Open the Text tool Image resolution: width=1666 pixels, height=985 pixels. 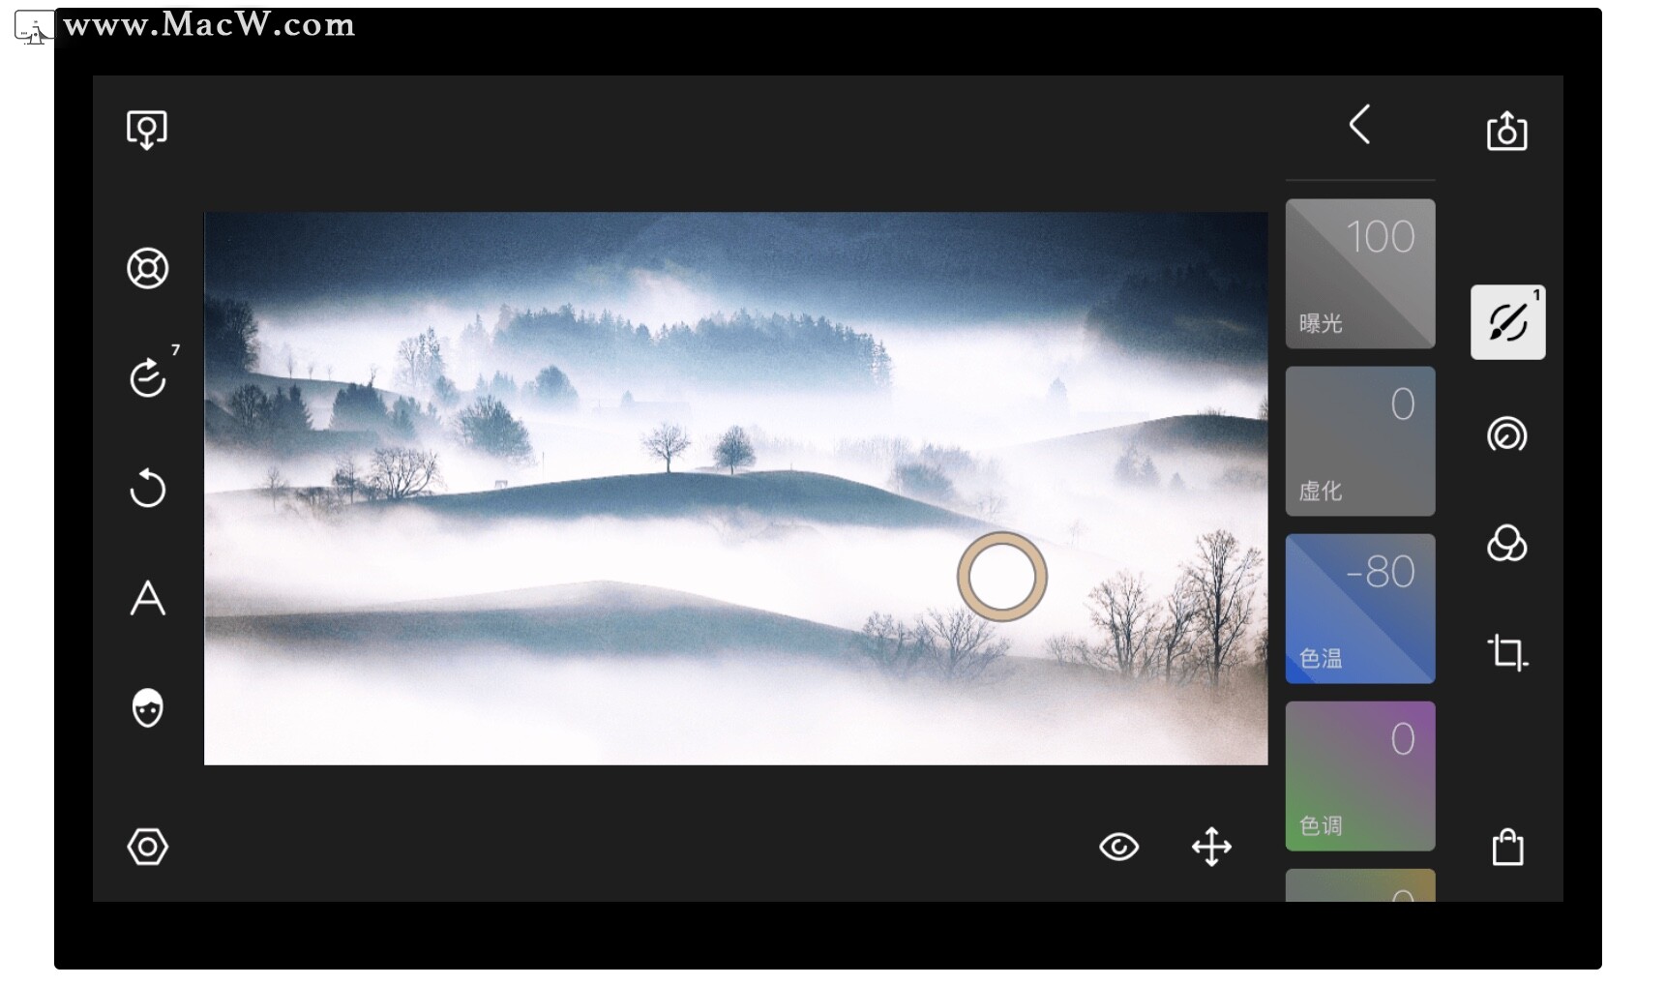coord(147,599)
